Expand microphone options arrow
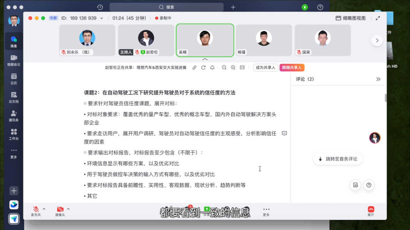The image size is (410, 230). pyautogui.click(x=44, y=209)
